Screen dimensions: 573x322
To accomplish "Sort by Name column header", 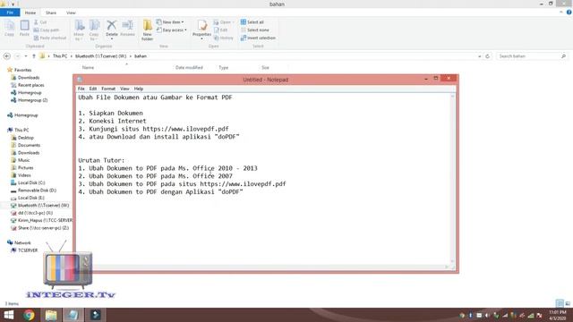I will (x=88, y=68).
